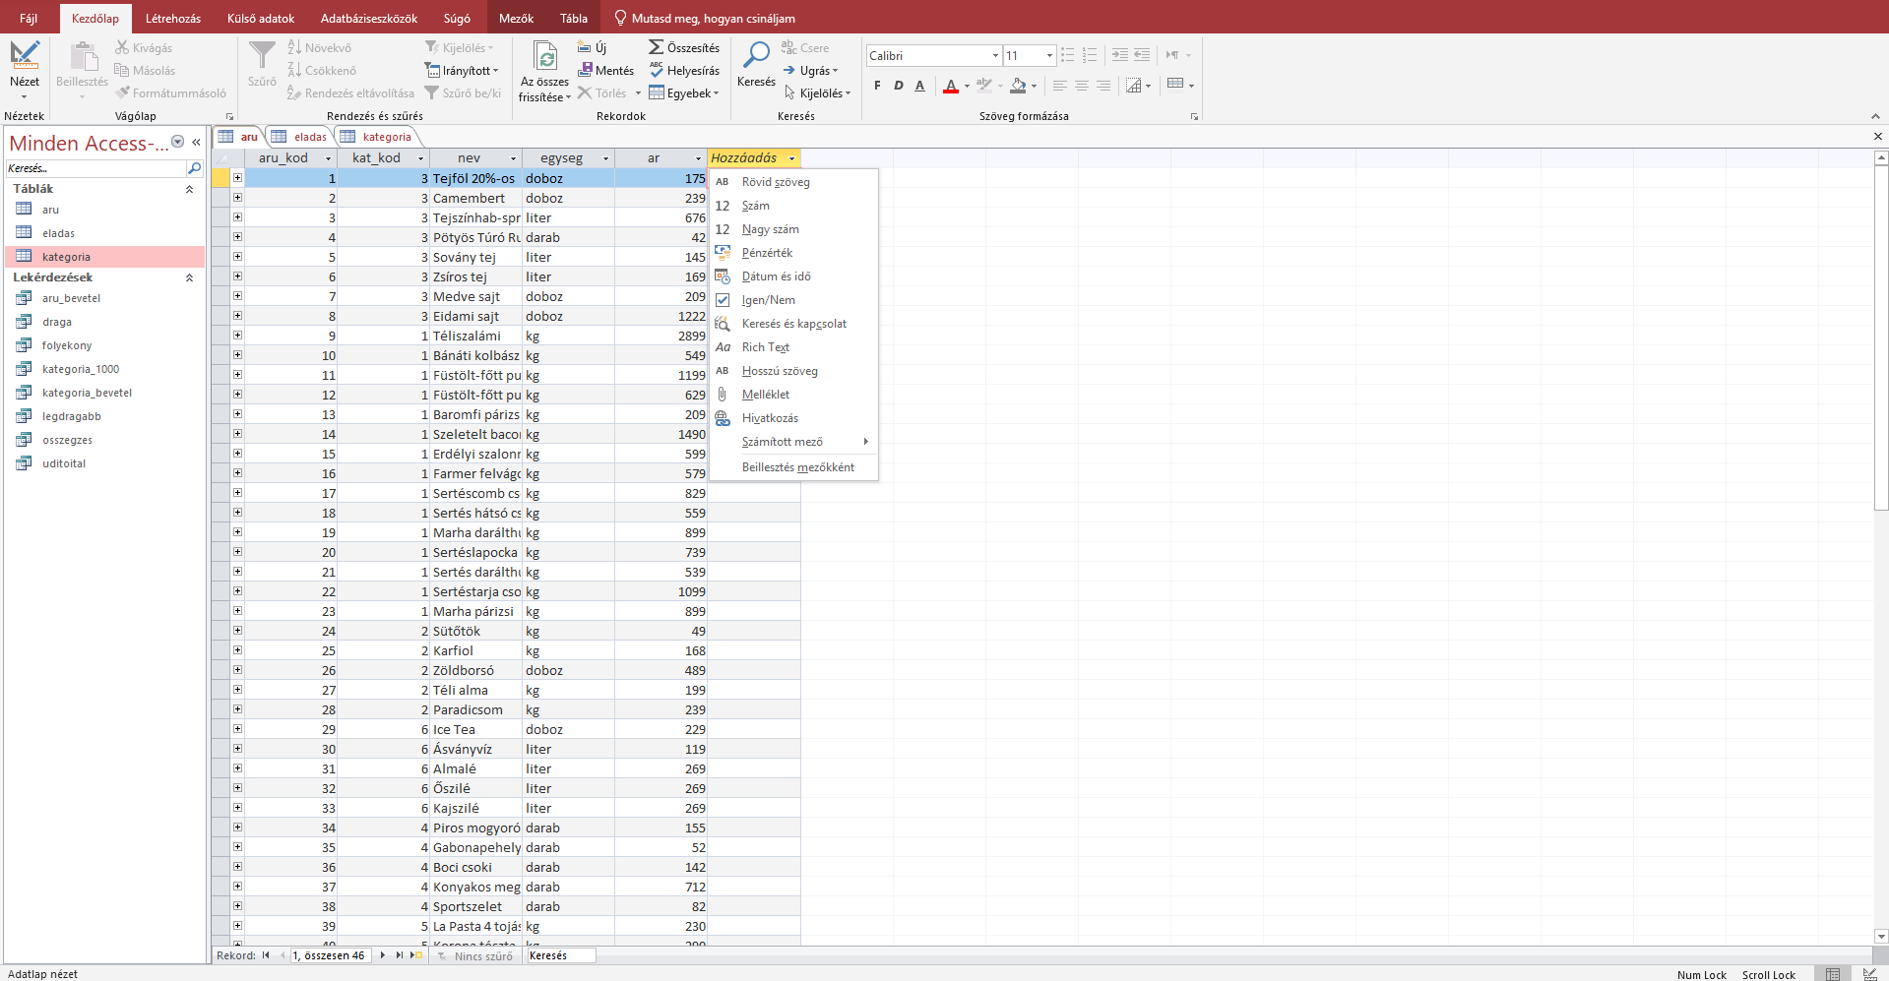Run the Helyesírás spell check
Viewport: 1889px width, 981px height.
click(657, 70)
